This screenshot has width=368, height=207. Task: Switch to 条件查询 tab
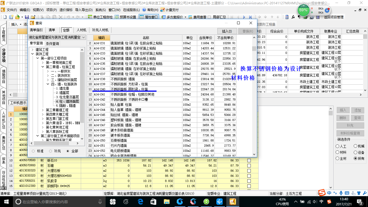[52, 43]
